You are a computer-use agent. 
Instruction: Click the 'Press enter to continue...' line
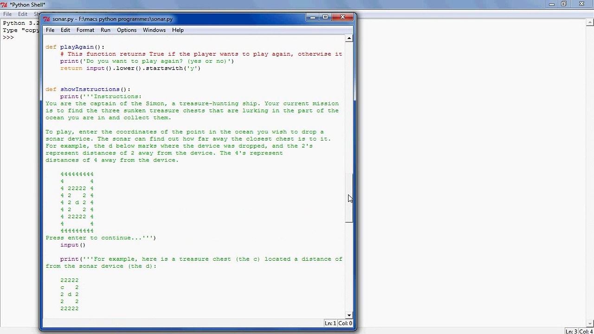point(101,238)
